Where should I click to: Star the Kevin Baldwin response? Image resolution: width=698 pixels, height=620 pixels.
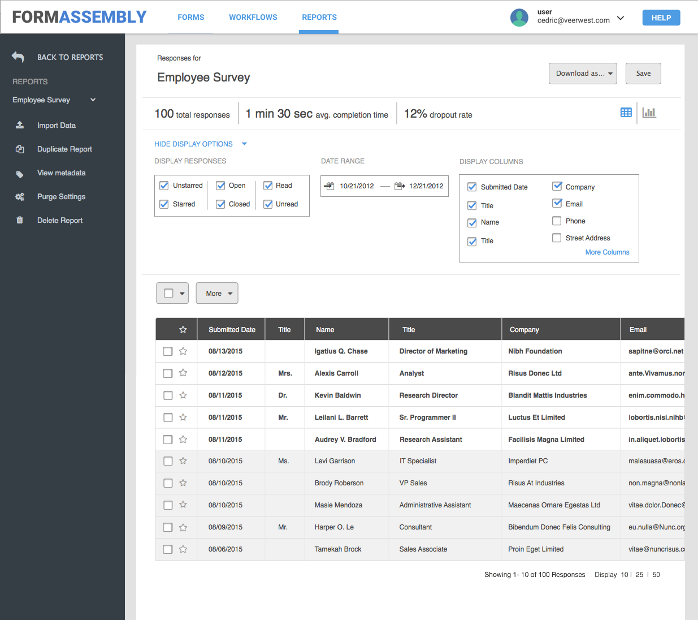(183, 395)
